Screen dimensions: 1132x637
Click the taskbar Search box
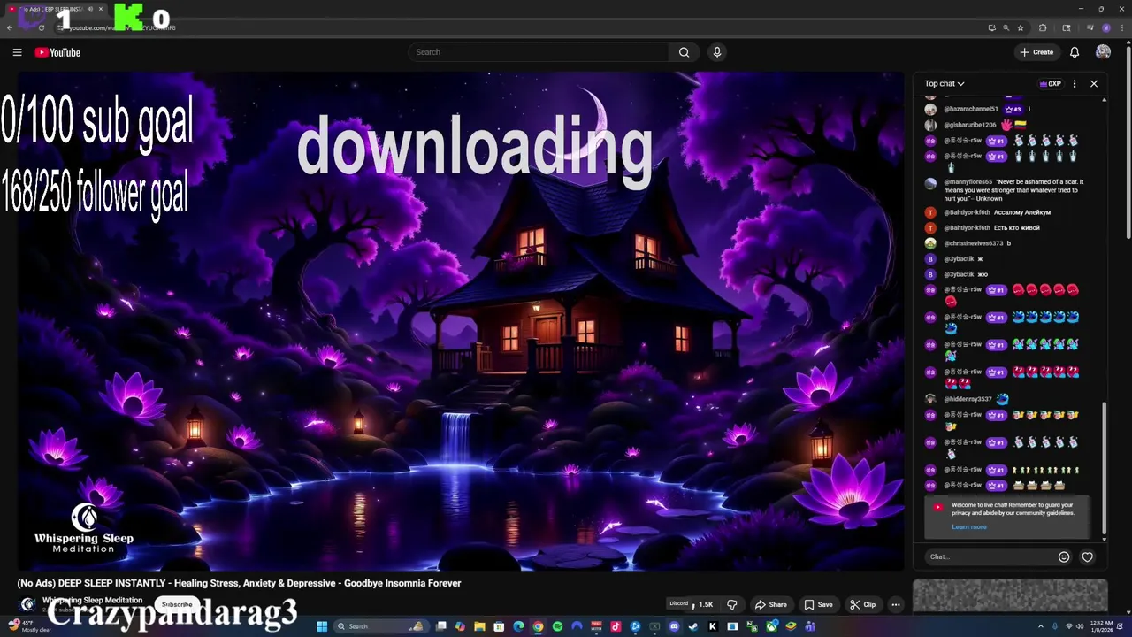click(x=379, y=626)
